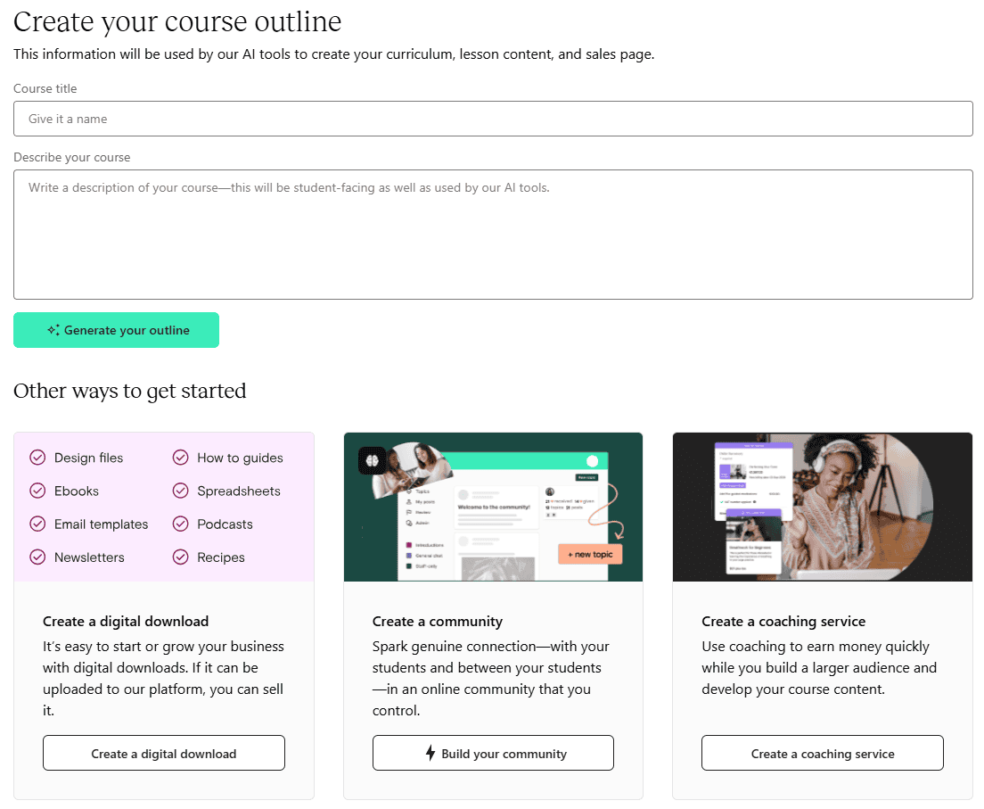Click 'Podcasts' text label
Viewport: 984px width, 809px height.
coord(225,524)
